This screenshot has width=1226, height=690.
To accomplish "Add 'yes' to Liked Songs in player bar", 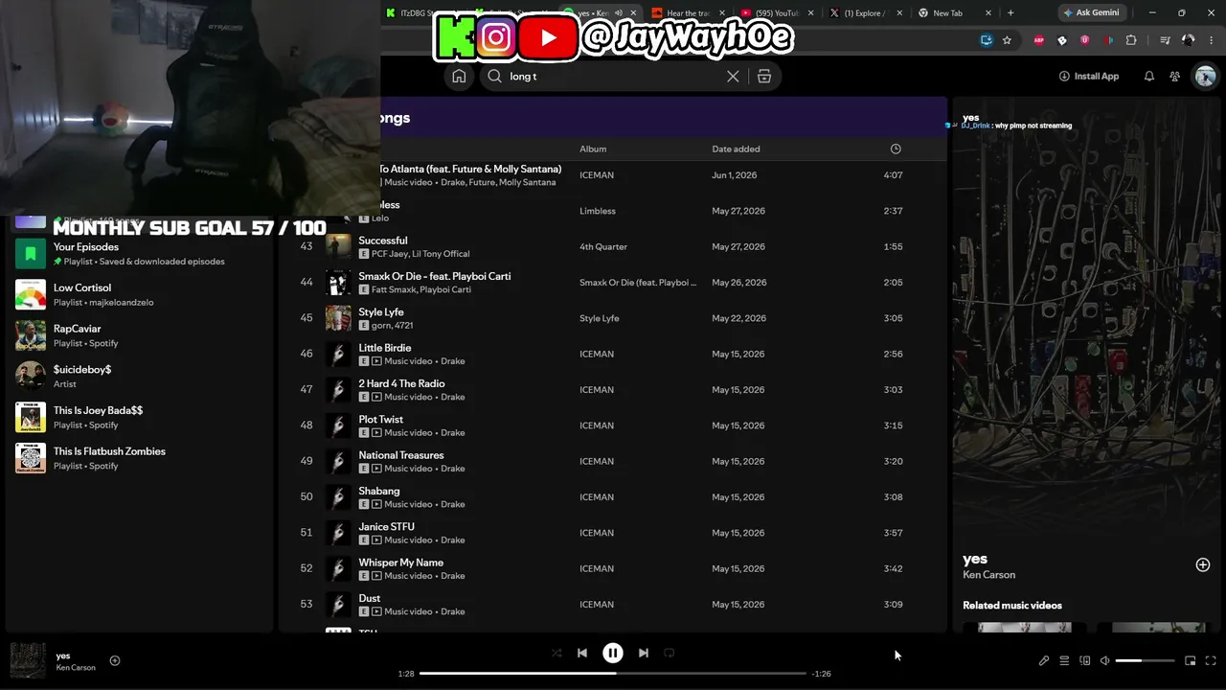I will 115,660.
